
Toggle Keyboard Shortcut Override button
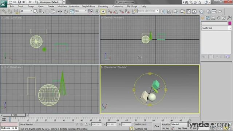[103, 11]
